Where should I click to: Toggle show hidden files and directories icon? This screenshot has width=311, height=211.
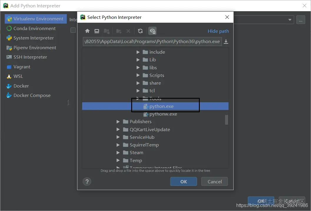[152, 31]
